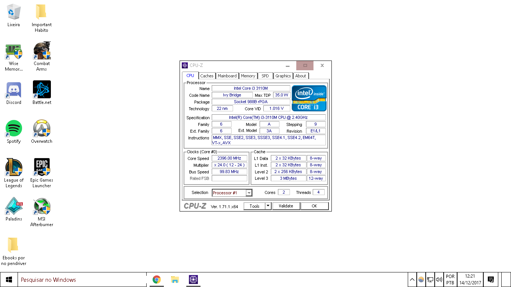Click the empty Rated FSB field
The height and width of the screenshot is (287, 511).
[x=229, y=178]
